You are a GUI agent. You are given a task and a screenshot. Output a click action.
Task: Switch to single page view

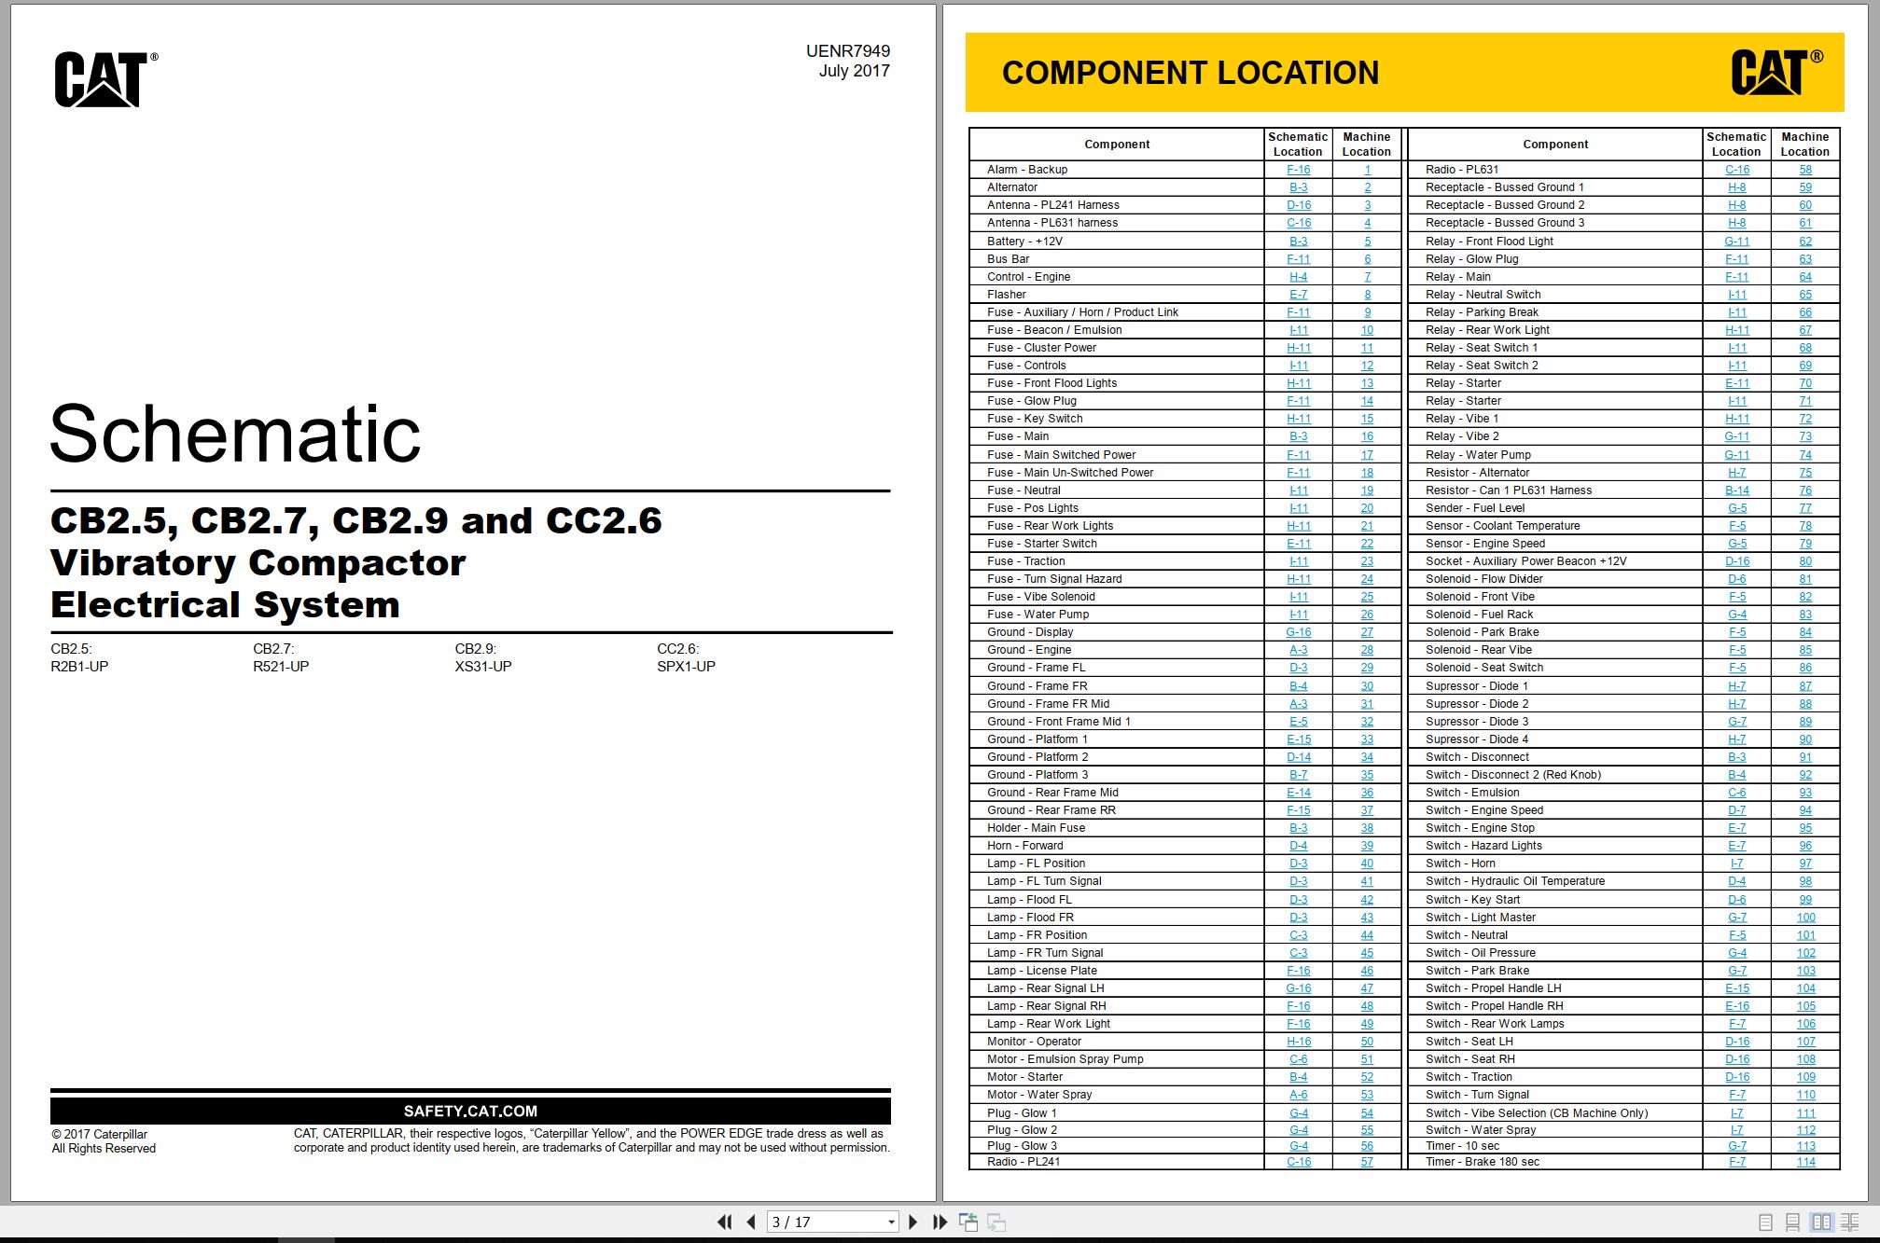point(1765,1222)
